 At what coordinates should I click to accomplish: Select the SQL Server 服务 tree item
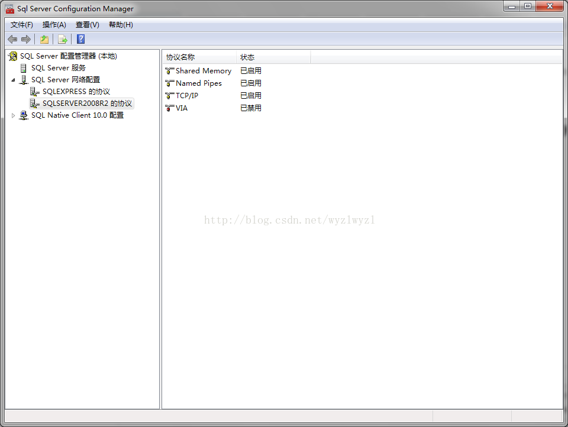pyautogui.click(x=59, y=68)
